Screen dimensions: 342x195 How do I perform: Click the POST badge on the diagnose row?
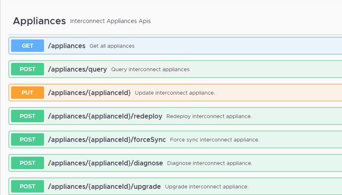point(28,163)
